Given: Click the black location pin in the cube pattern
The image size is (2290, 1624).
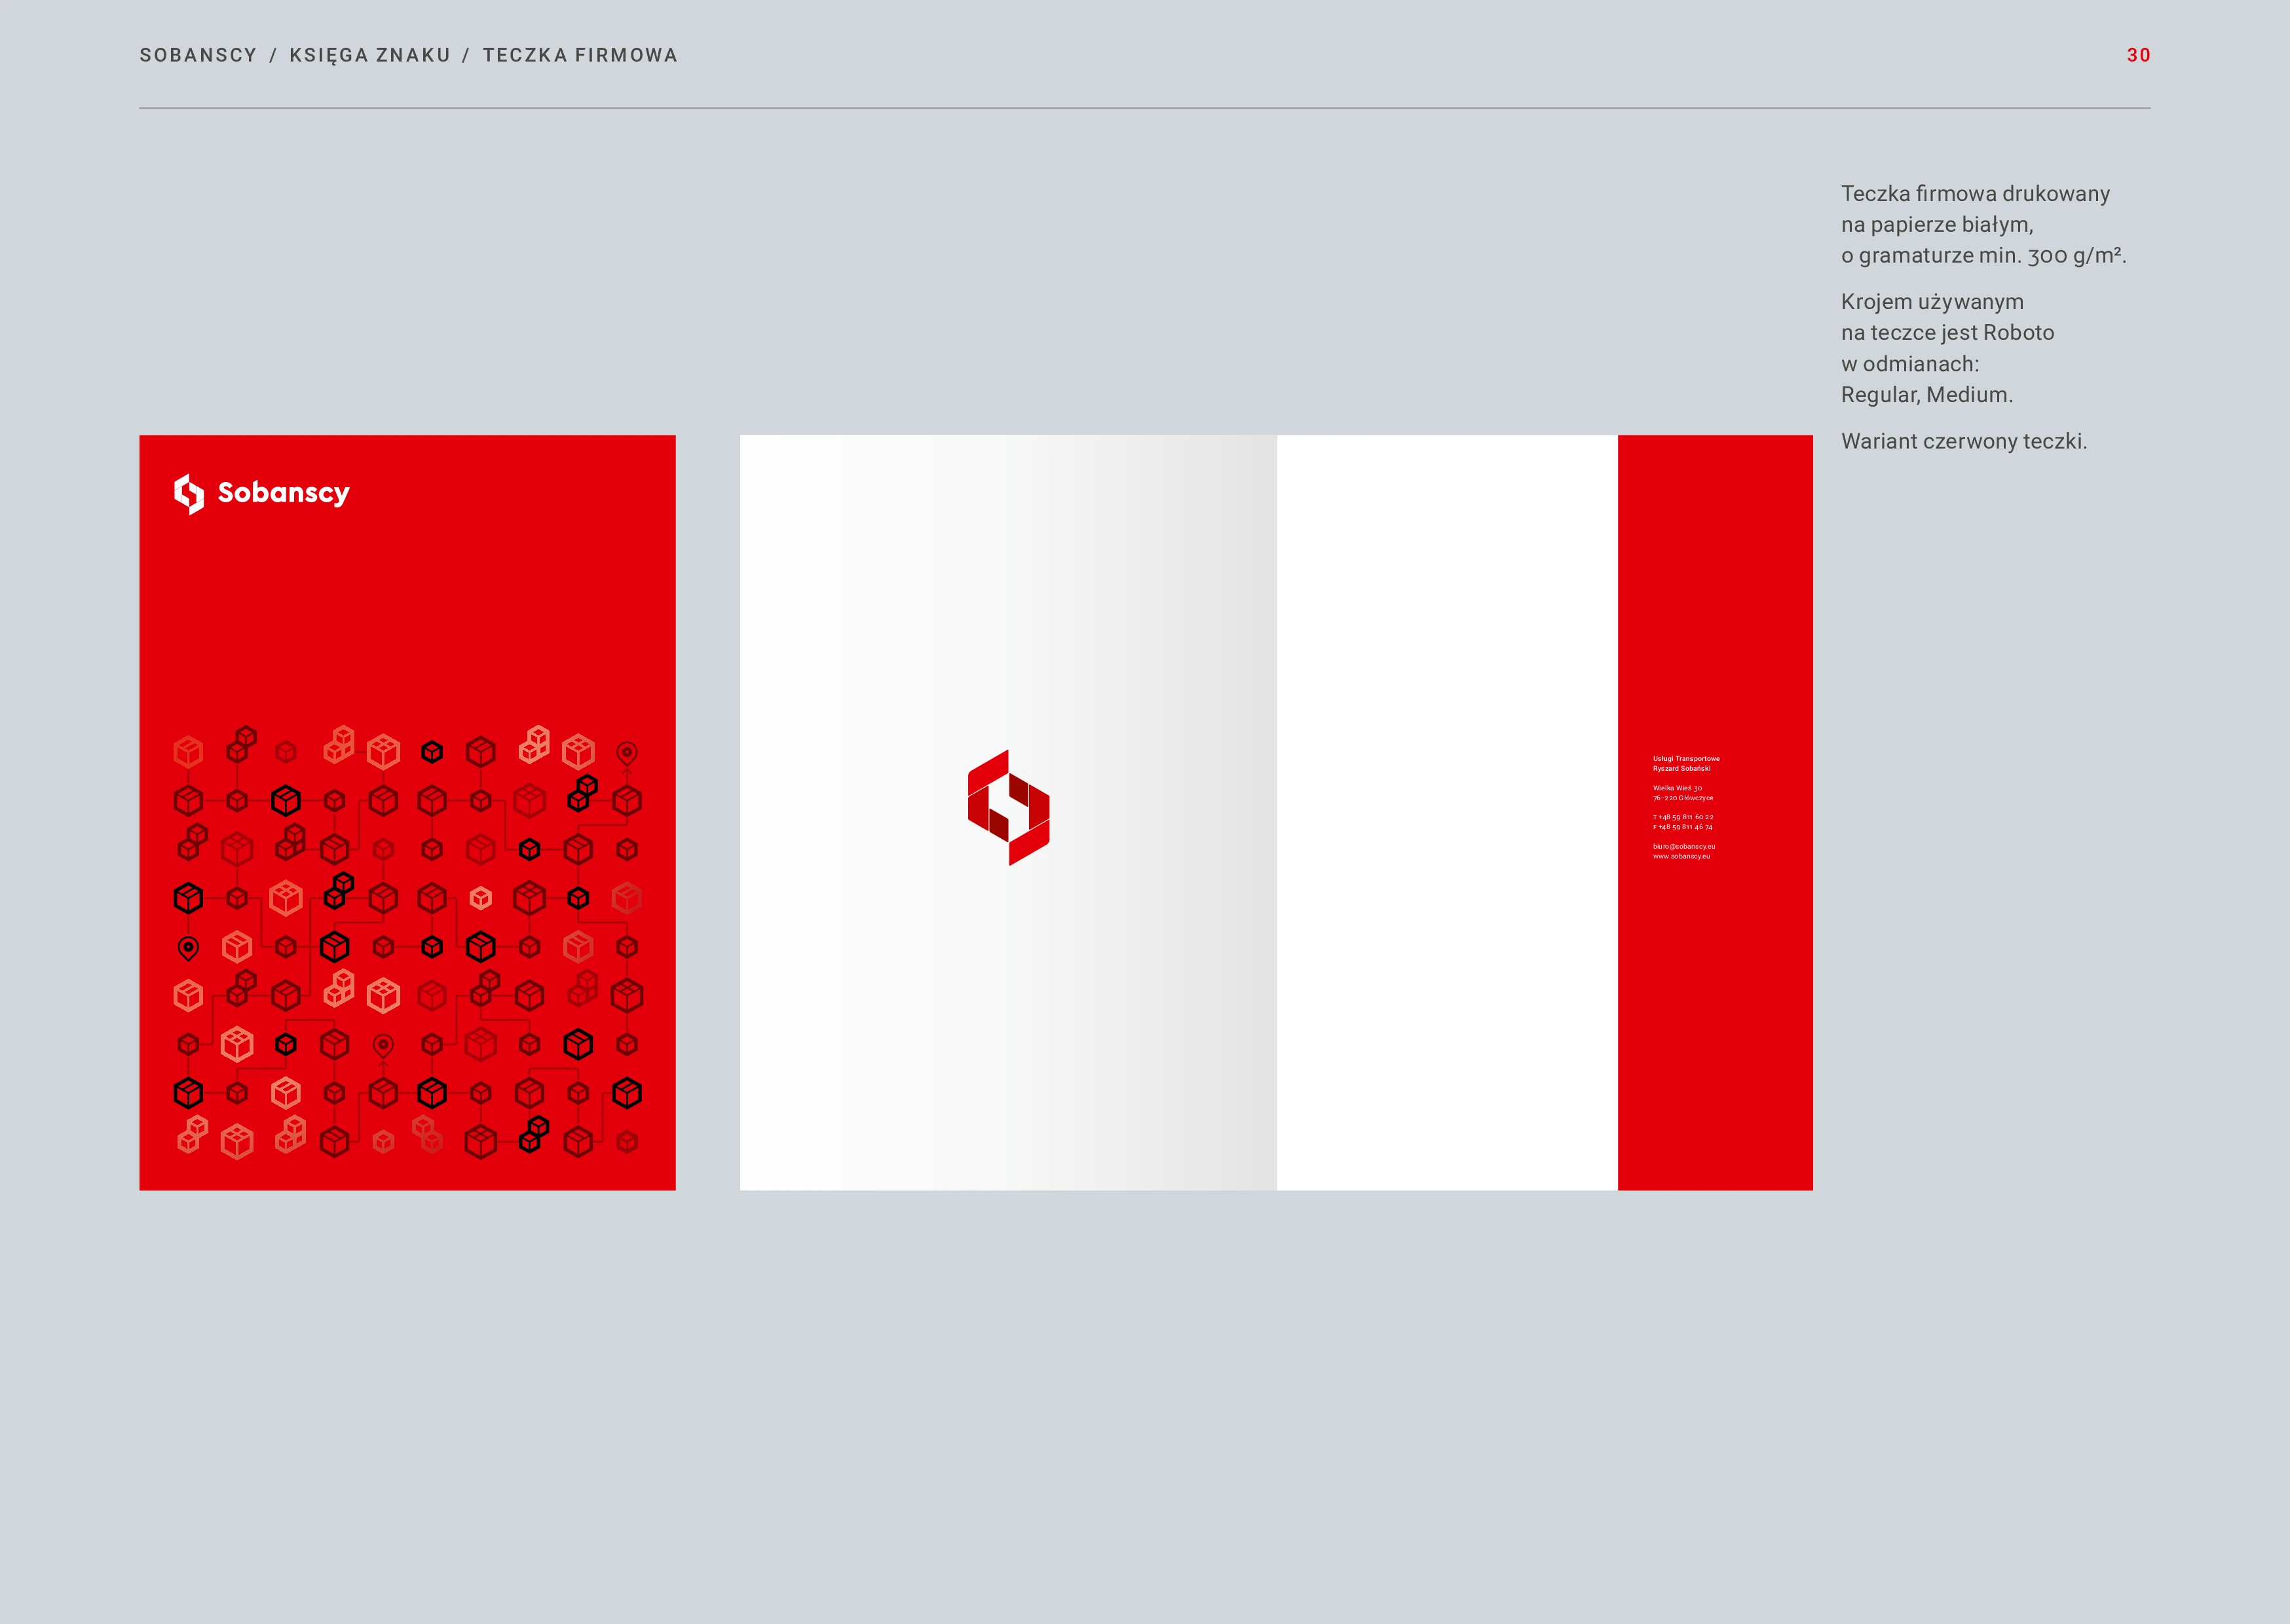Looking at the screenshot, I should pos(188,947).
